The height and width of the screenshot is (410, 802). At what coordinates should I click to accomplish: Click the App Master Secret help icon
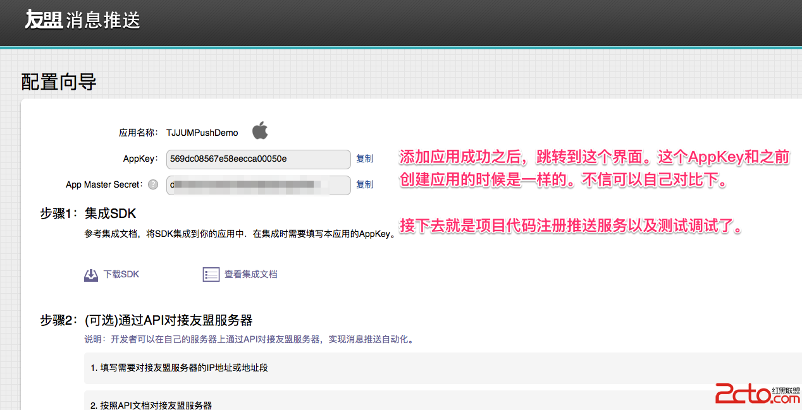coord(153,185)
